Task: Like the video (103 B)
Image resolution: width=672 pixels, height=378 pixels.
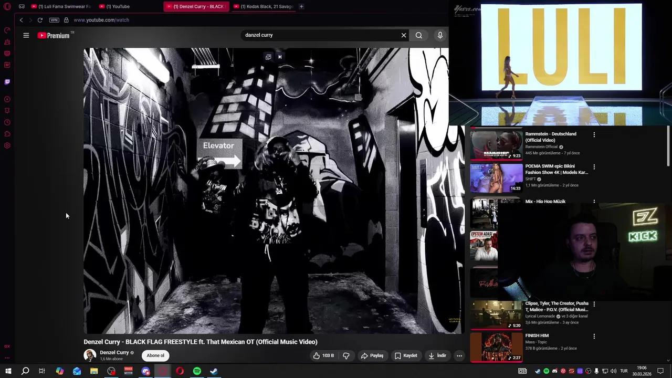Action: pos(323,355)
